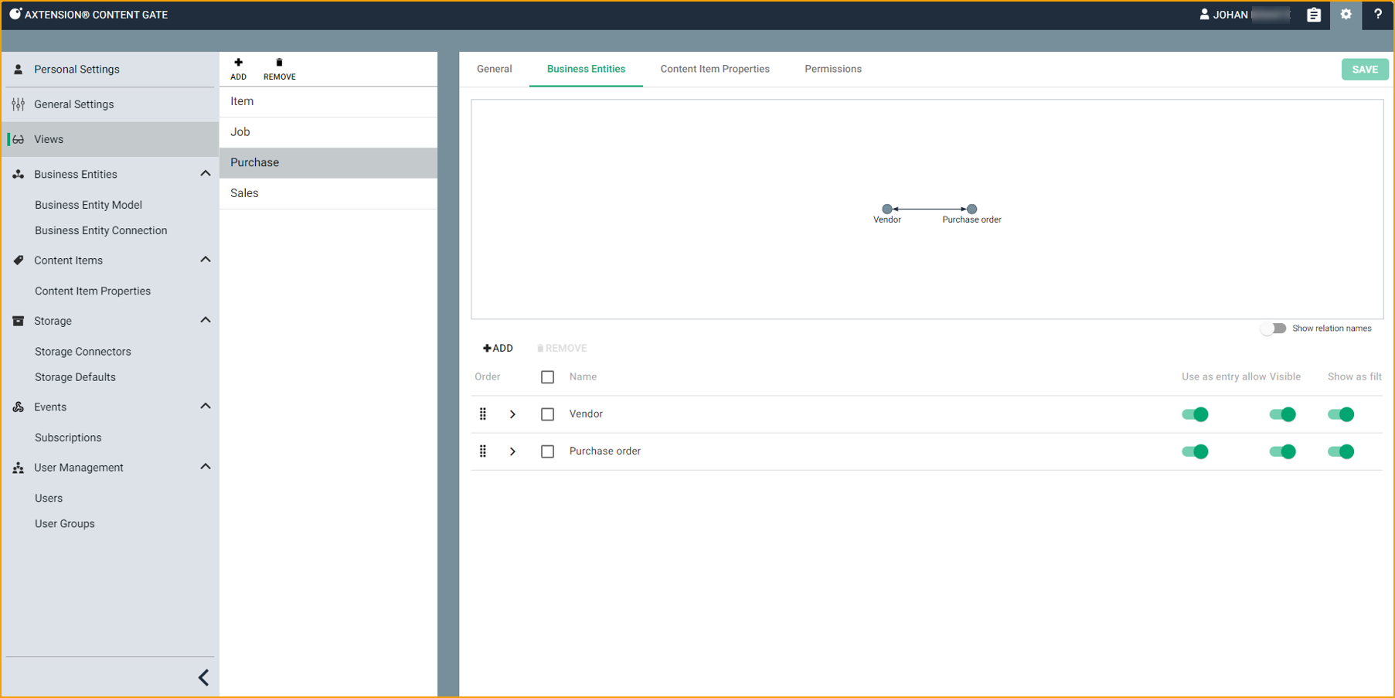The width and height of the screenshot is (1395, 698).
Task: Click the plus Add icon above views list
Action: pos(238,63)
